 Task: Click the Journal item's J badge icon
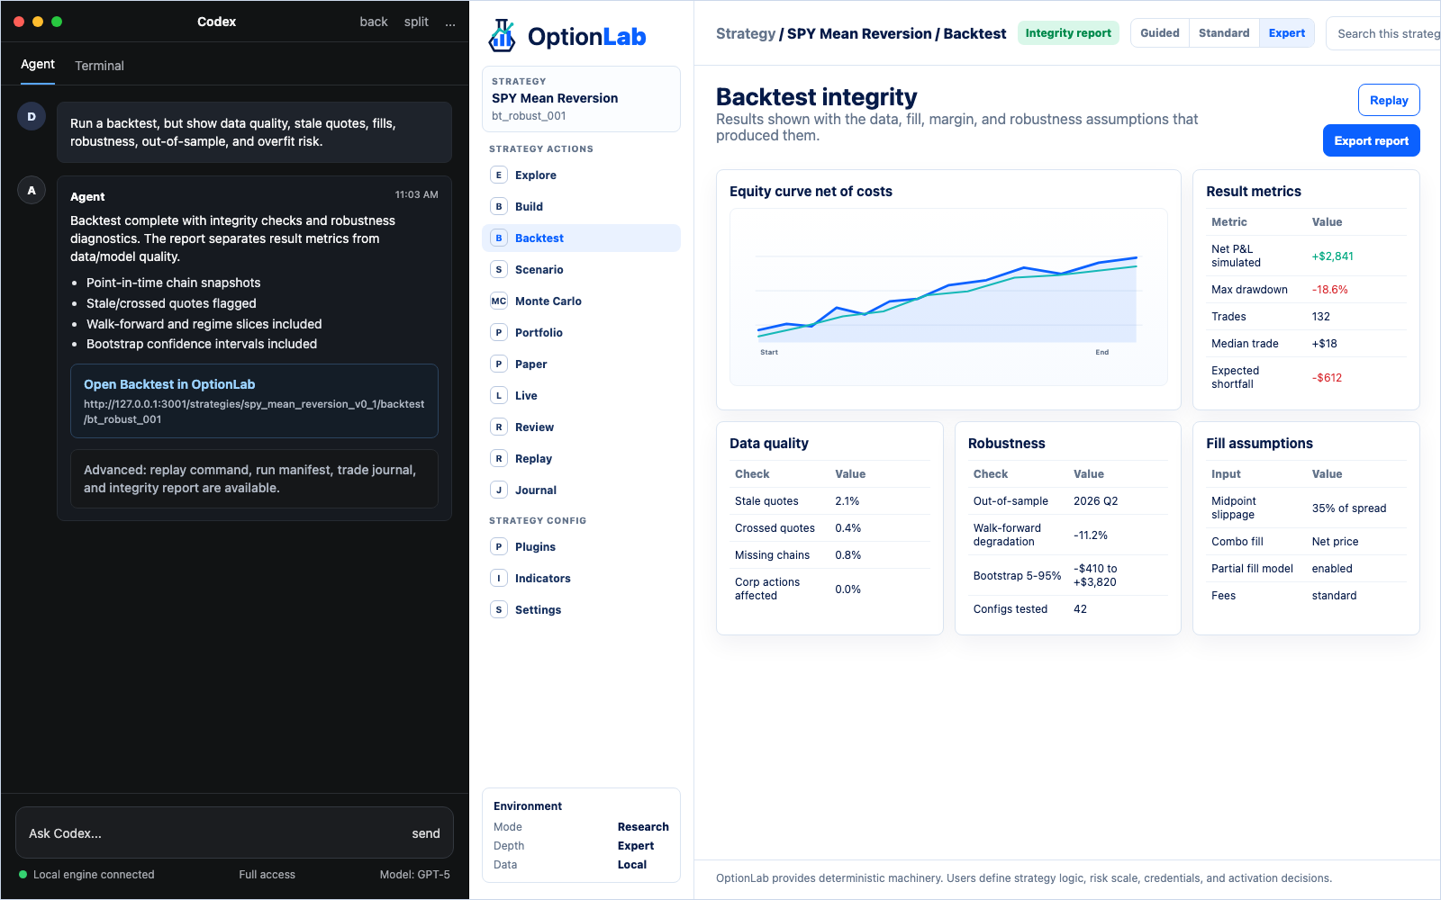pyautogui.click(x=499, y=490)
